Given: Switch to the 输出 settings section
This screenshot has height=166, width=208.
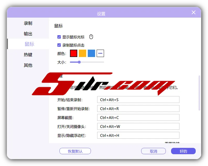Looking at the screenshot, I should tap(28, 34).
